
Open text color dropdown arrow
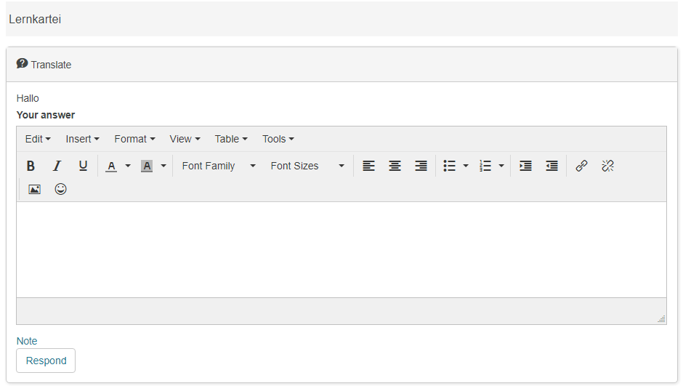128,166
